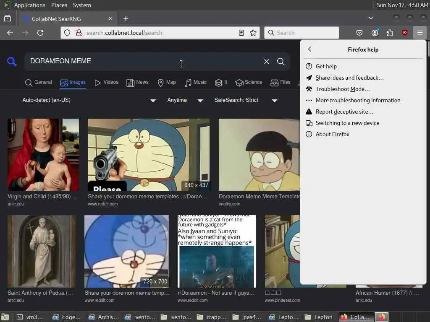Choose Troubleshoot Mode entry
The width and height of the screenshot is (430, 322).
pos(363,89)
